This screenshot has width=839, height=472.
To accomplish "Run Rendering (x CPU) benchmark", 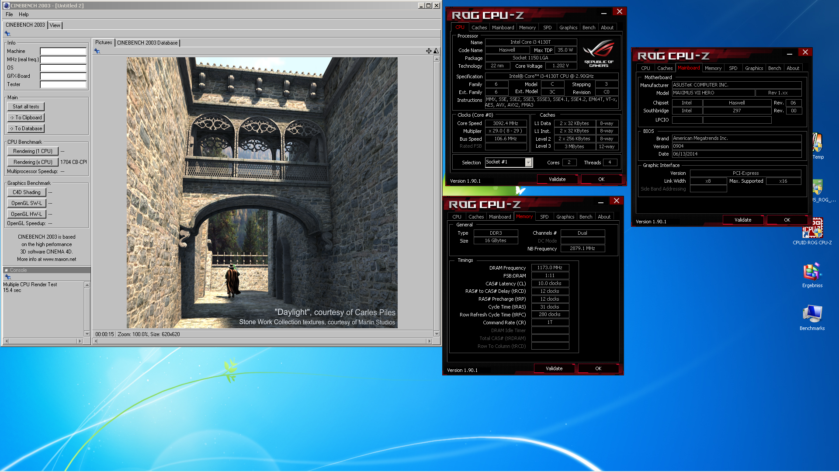I will click(x=33, y=162).
